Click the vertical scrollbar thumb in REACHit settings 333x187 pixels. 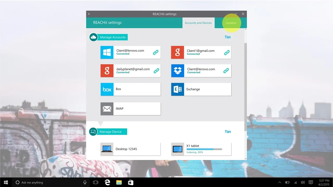click(246, 87)
